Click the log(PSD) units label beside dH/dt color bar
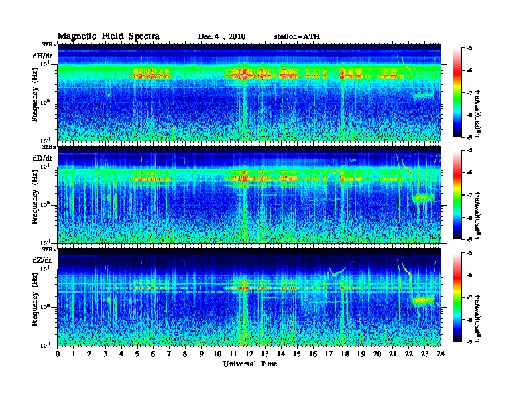The height and width of the screenshot is (406, 525). (479, 114)
